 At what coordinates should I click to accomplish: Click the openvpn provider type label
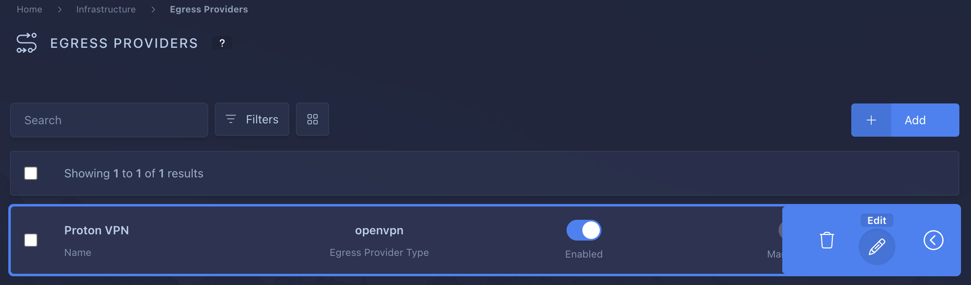379,230
